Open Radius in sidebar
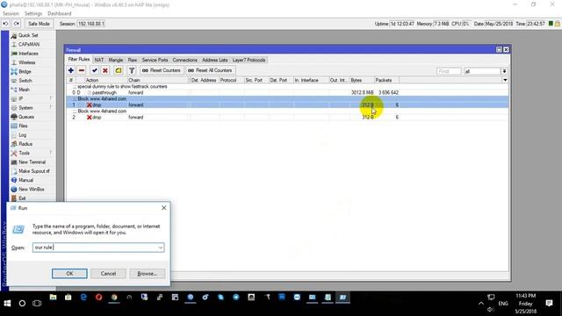Screen dimensions: 562x316 click(25, 144)
